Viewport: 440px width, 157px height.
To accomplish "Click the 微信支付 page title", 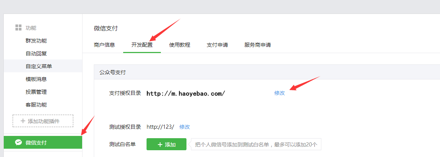I will 106,28.
